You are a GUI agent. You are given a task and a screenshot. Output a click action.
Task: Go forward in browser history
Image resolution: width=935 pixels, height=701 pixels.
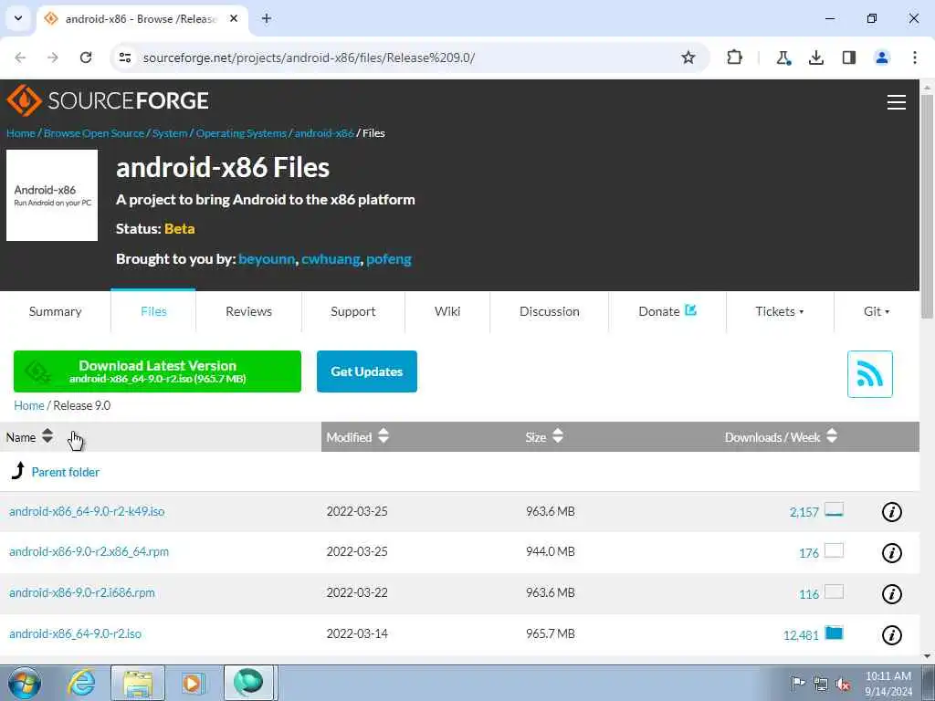[x=53, y=58]
